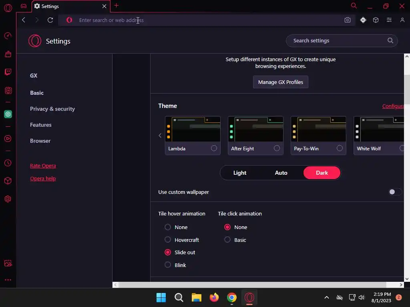Click the horizontal scrollbar thumb

[252, 285]
